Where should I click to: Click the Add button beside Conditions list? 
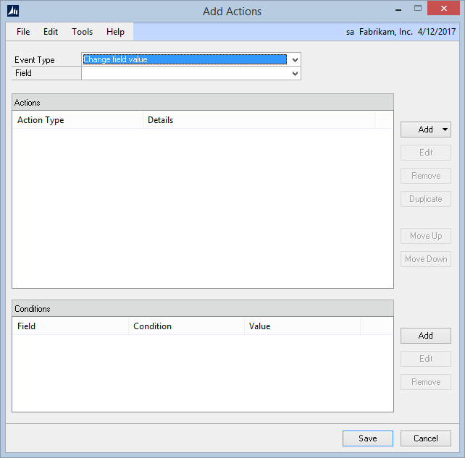pyautogui.click(x=426, y=336)
